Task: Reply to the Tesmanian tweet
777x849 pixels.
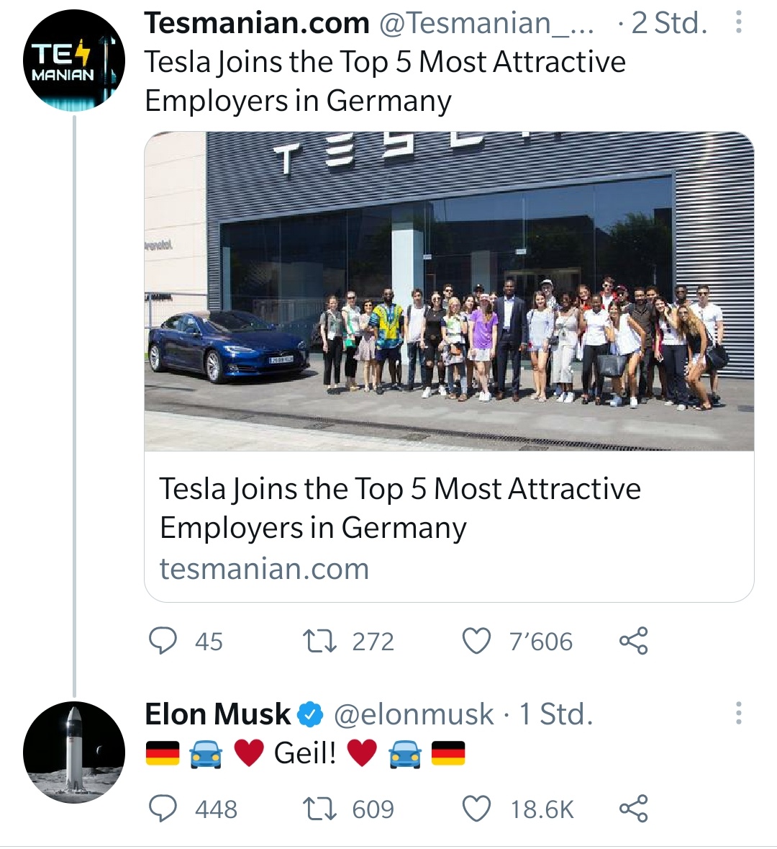Action: (x=163, y=640)
